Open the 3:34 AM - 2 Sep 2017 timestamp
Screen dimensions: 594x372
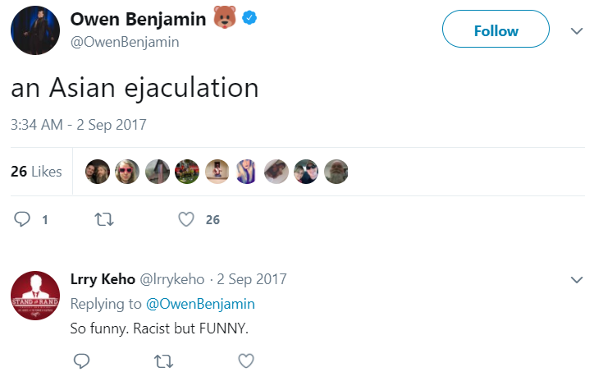(79, 125)
